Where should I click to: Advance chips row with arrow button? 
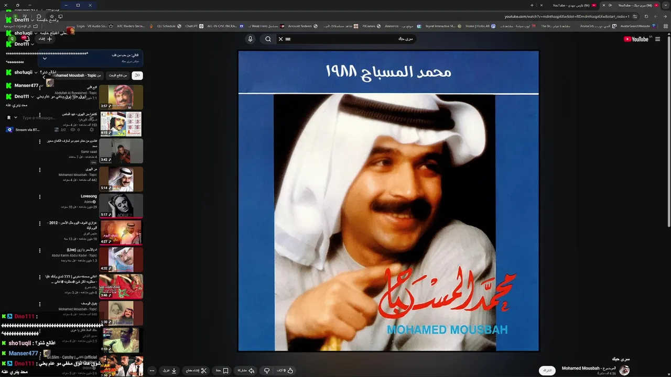click(44, 76)
